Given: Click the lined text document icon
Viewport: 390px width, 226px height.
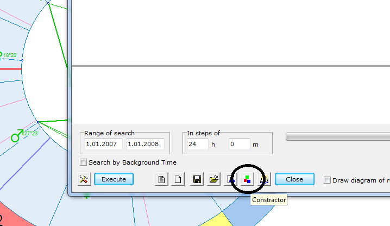Looking at the screenshot, I should tap(161, 180).
